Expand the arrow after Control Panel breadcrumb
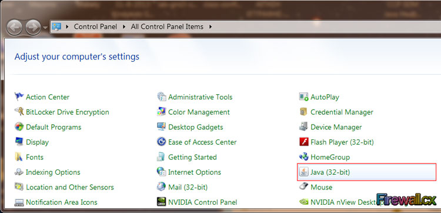The image size is (441, 213). (x=124, y=26)
